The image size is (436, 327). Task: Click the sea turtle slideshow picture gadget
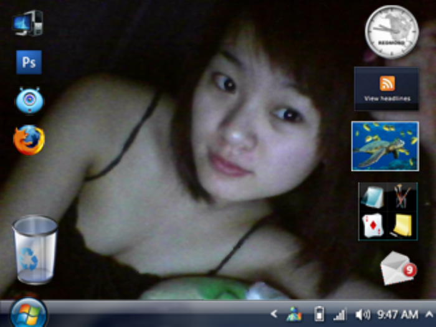tap(385, 146)
